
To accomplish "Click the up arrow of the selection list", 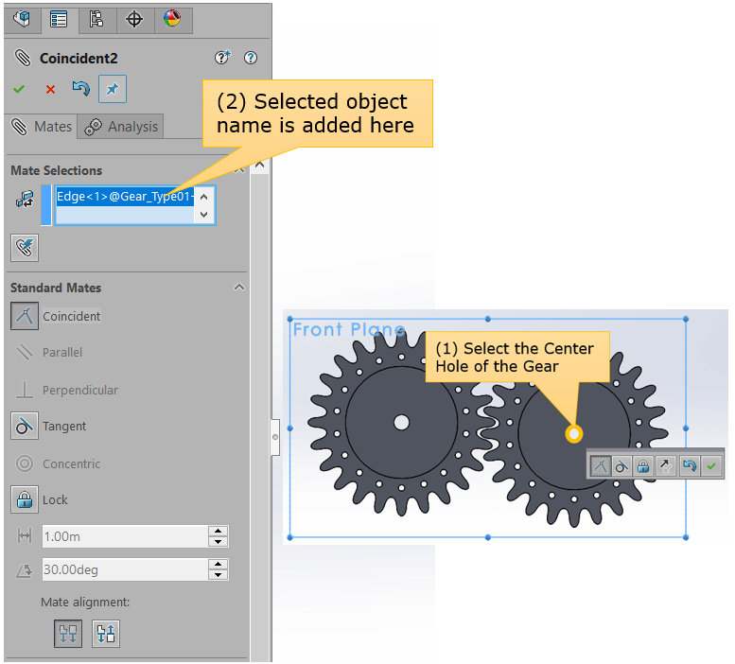I will pos(204,197).
